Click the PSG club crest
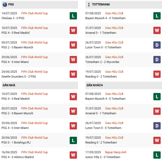Image resolution: width=162 pixels, height=160 pixels. [x=5, y=5]
